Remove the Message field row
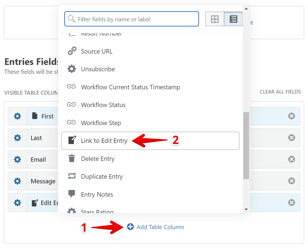The height and width of the screenshot is (248, 308). [x=291, y=181]
